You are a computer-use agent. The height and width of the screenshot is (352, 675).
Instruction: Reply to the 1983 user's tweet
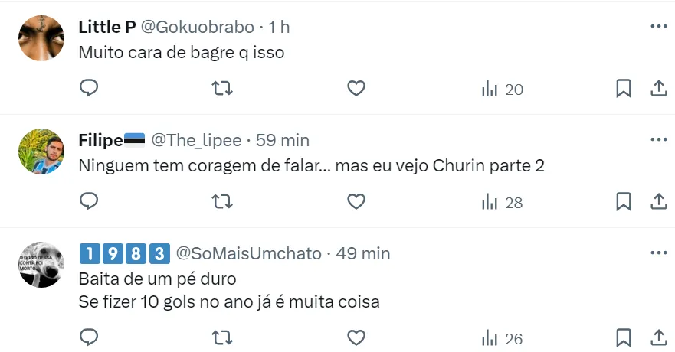90,337
